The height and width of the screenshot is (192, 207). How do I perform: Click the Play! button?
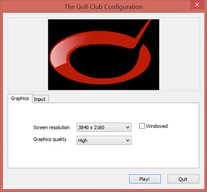(x=145, y=179)
